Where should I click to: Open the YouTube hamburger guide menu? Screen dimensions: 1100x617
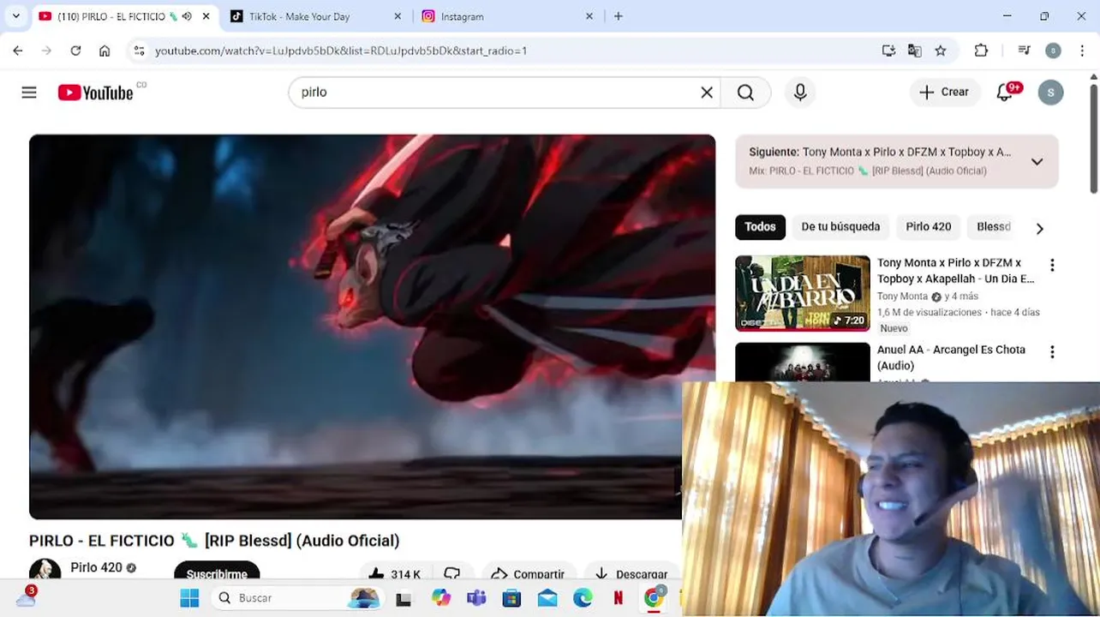point(29,93)
